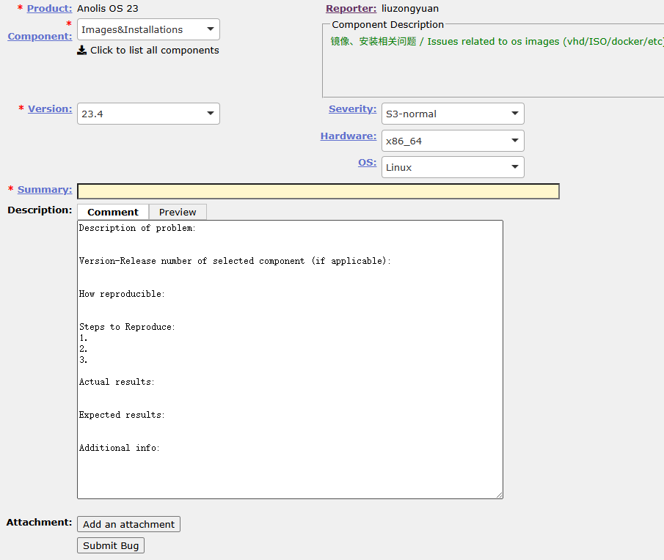Open the Product label link
This screenshot has height=560, width=664.
[49, 9]
